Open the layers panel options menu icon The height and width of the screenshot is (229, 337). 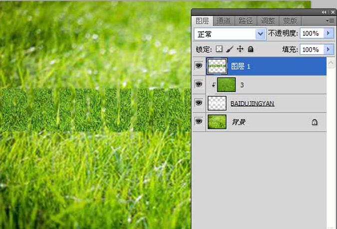tap(330, 21)
